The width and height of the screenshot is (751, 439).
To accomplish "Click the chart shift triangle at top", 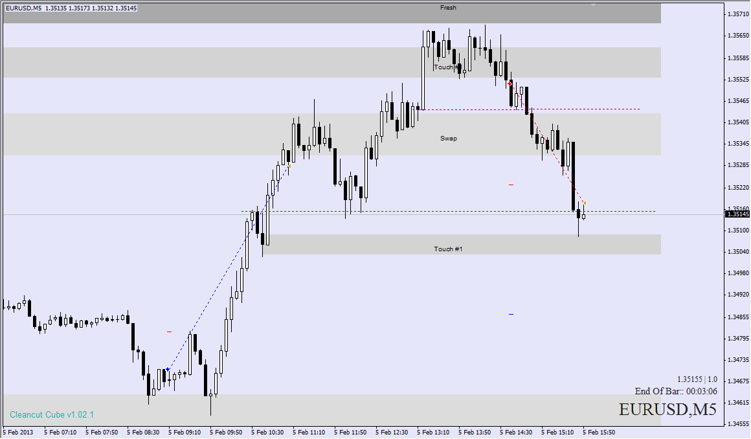I will click(592, 5).
